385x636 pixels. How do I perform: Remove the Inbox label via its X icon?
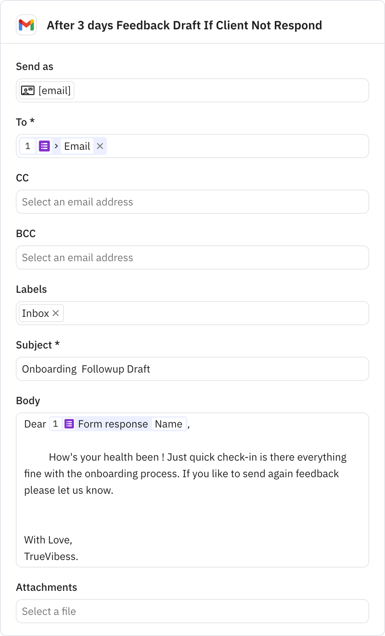56,313
